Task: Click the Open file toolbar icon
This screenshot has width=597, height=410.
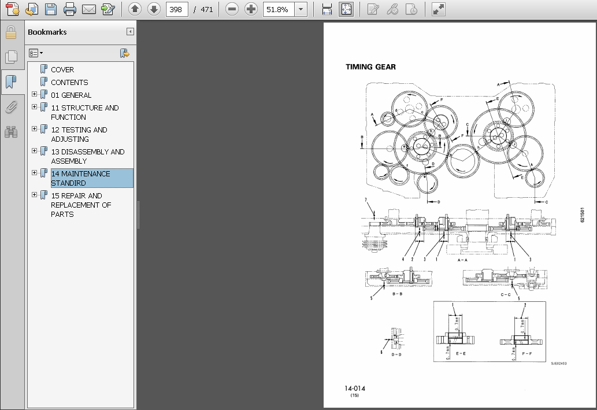Action: [x=32, y=9]
